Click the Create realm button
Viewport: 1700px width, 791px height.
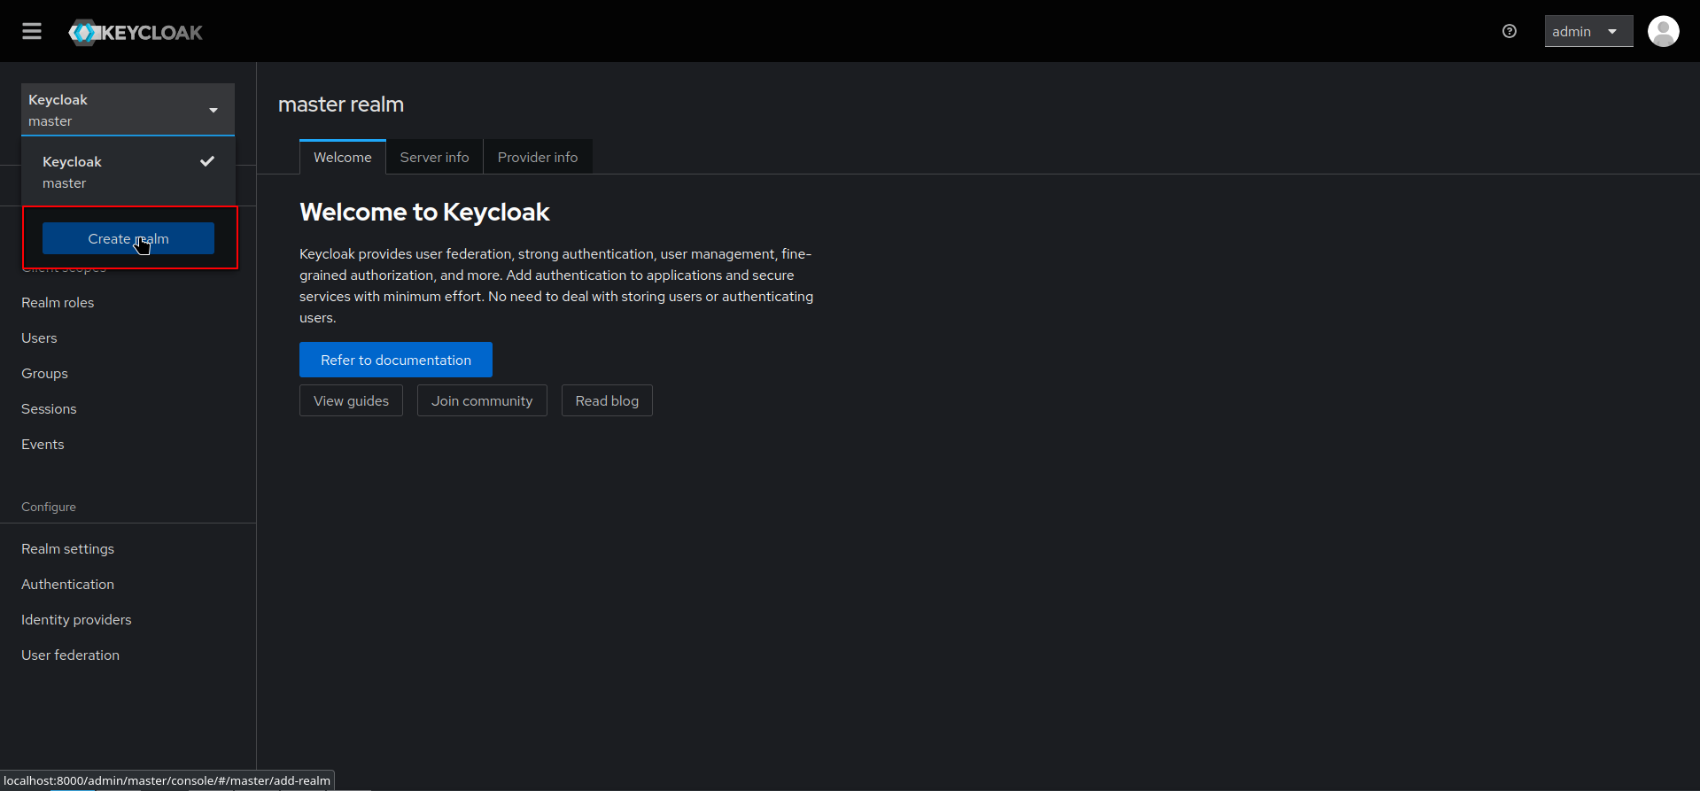(128, 238)
